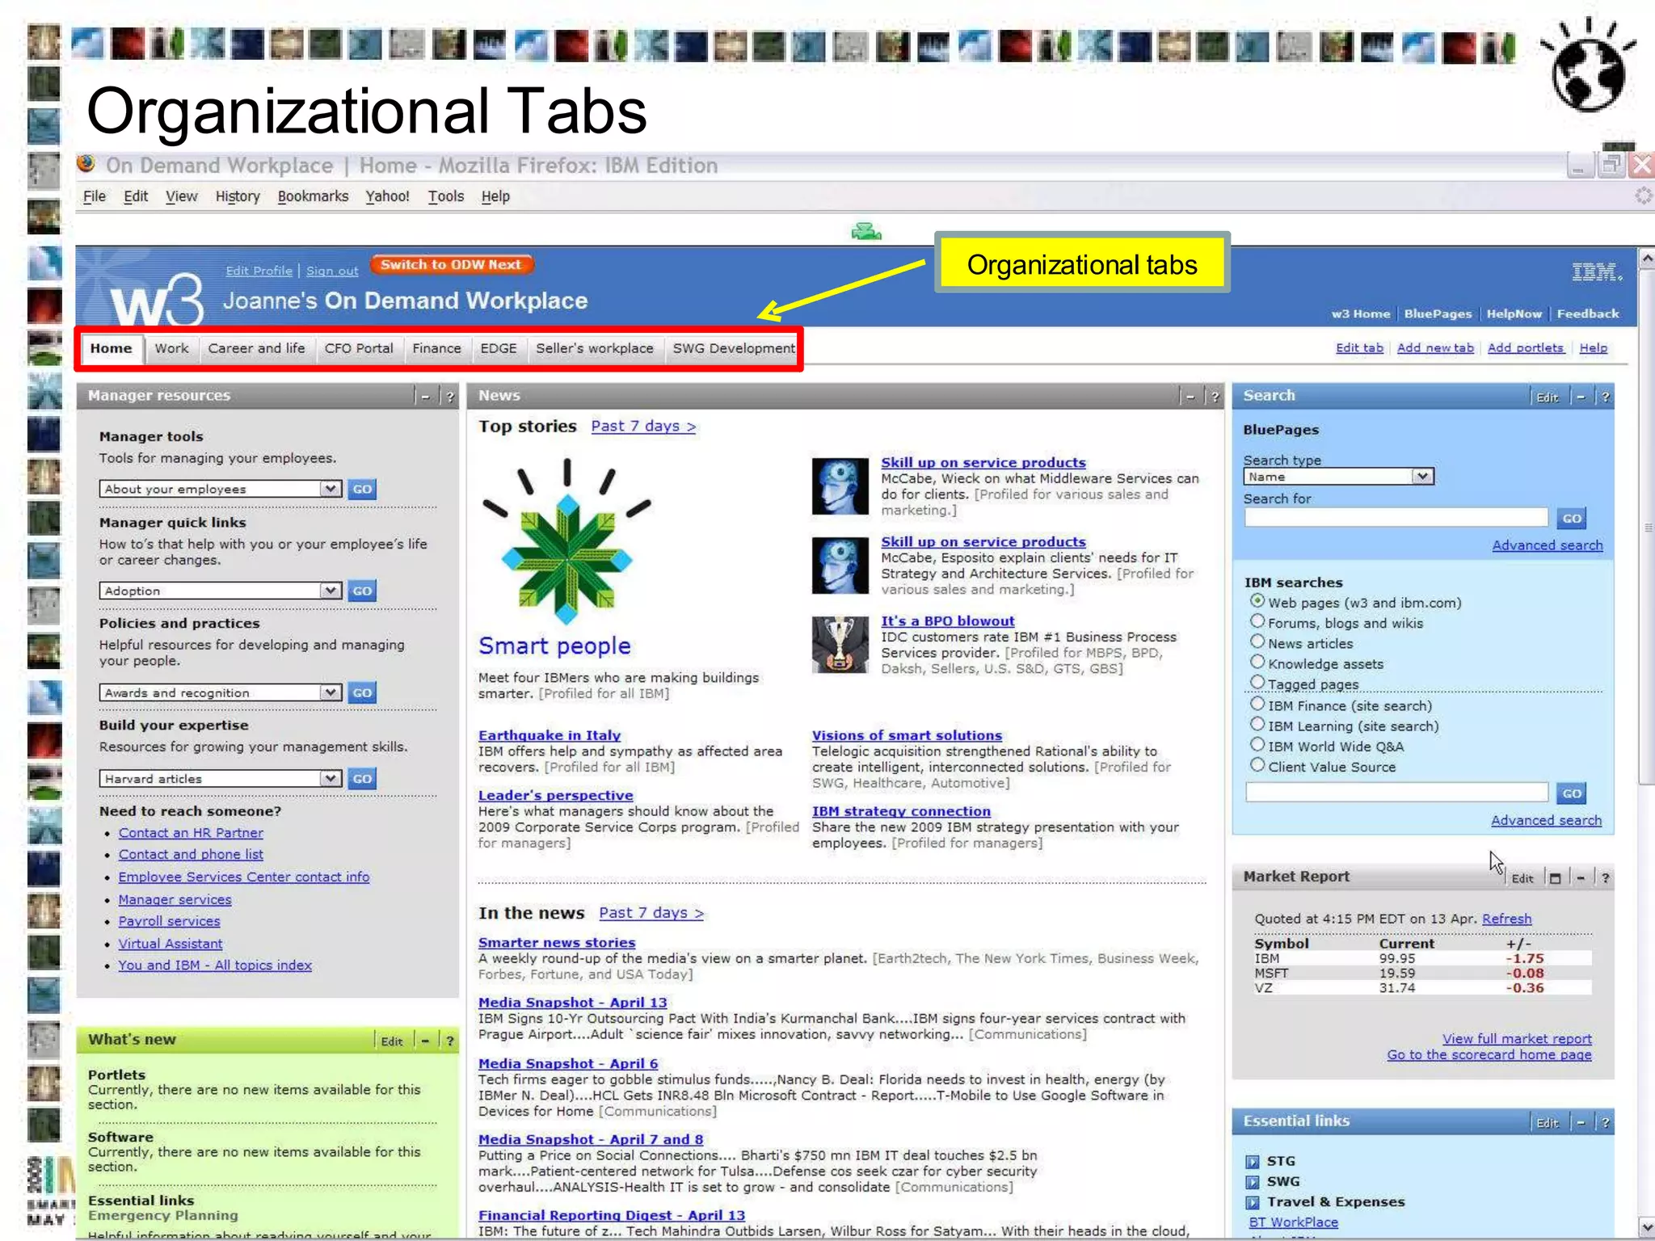Open Contact an HR Partner link
Screen dimensions: 1655x1241
tap(191, 832)
